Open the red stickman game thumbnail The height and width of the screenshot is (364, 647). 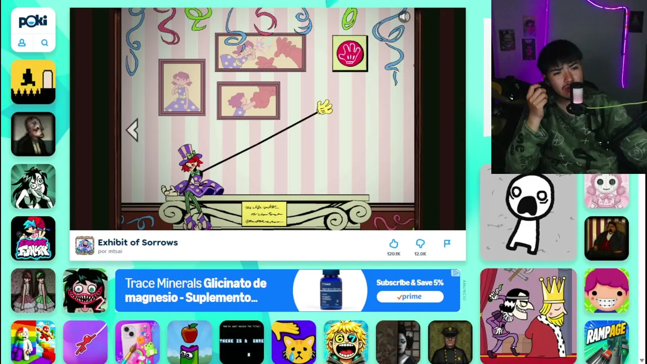pyautogui.click(x=85, y=342)
